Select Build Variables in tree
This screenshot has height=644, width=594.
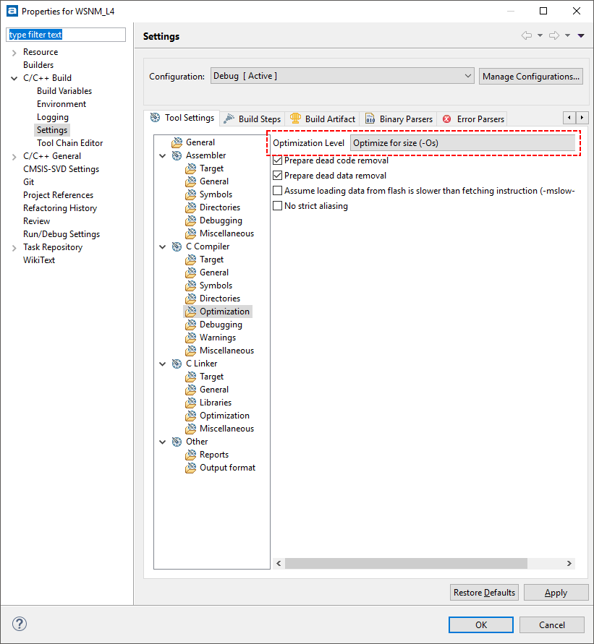tap(64, 91)
